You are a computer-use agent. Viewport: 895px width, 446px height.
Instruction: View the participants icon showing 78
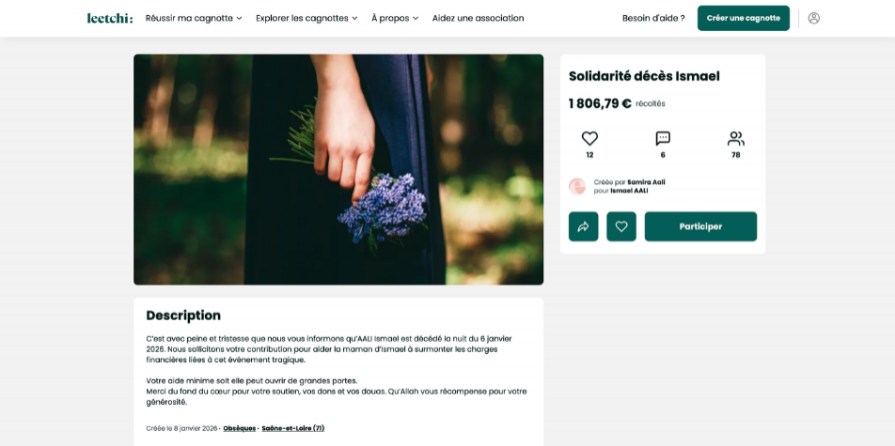click(x=736, y=139)
